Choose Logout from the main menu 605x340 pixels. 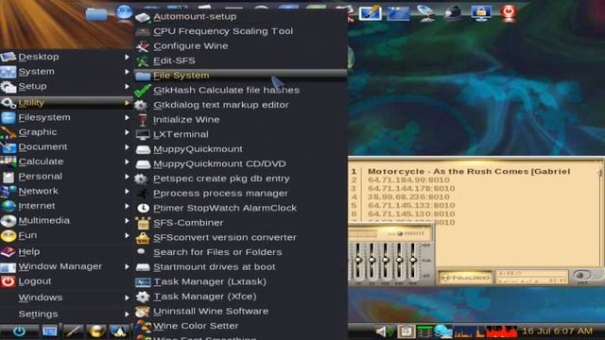pyautogui.click(x=66, y=281)
